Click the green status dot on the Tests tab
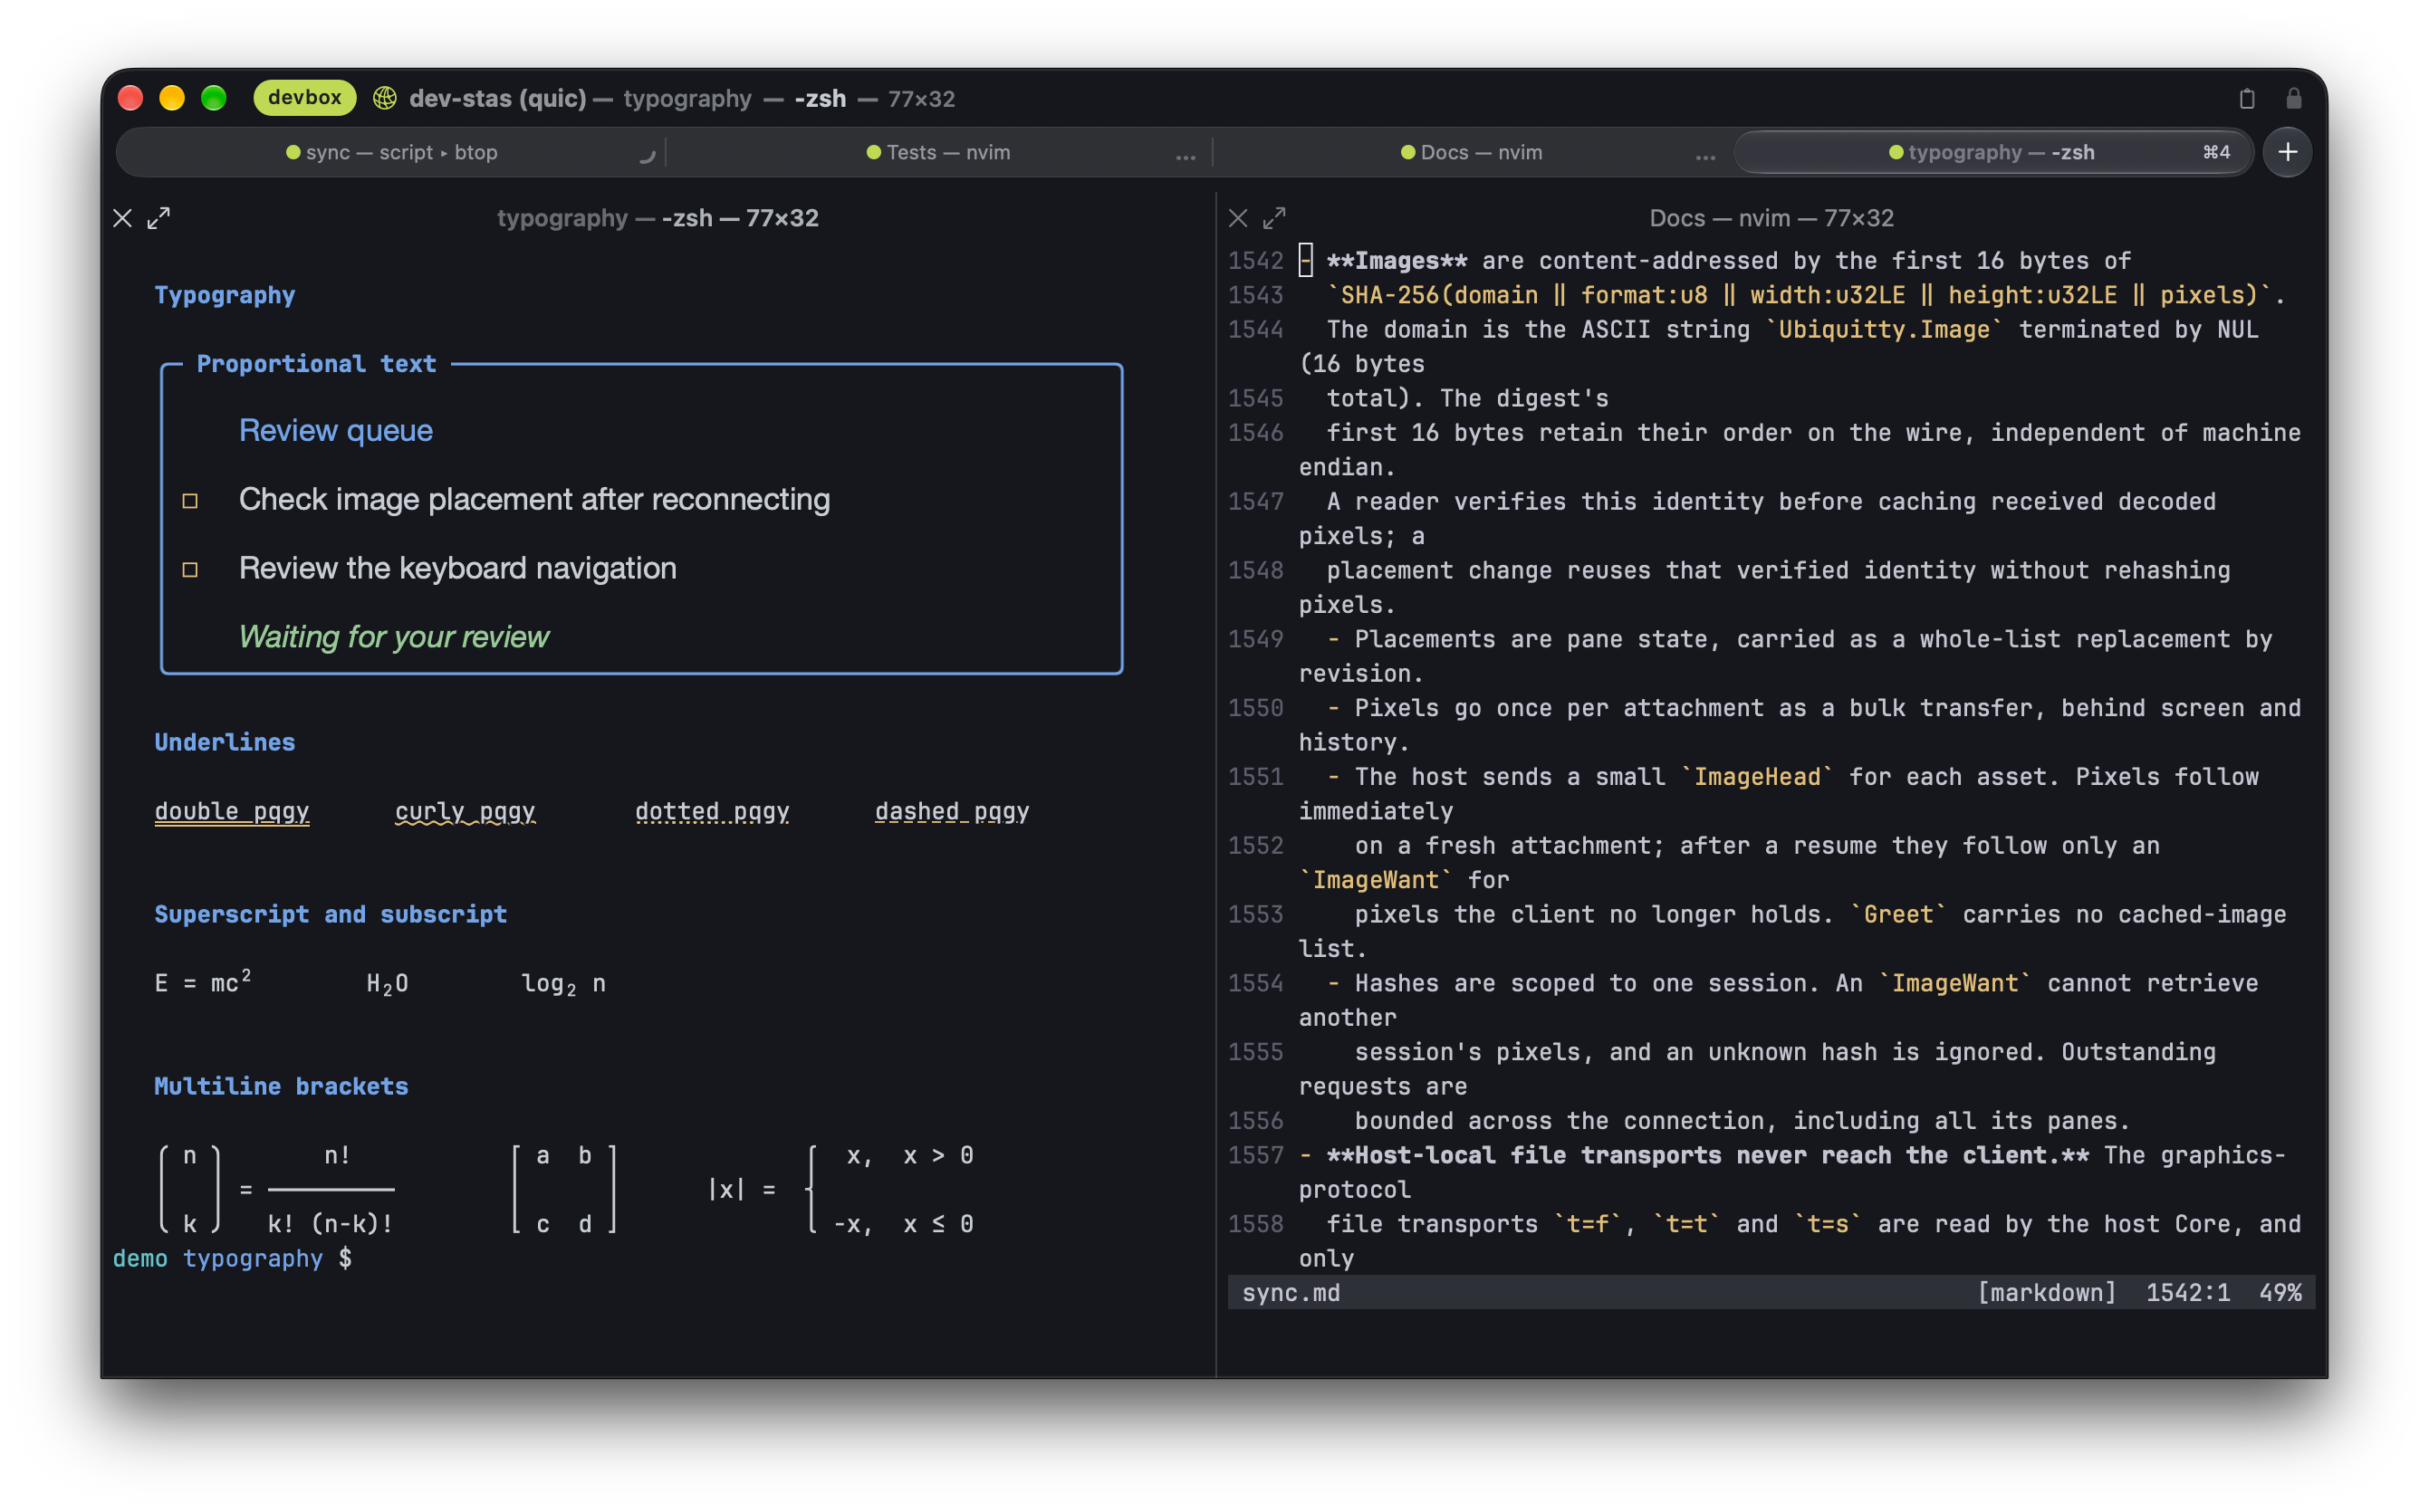This screenshot has width=2429, height=1512. pos(873,153)
